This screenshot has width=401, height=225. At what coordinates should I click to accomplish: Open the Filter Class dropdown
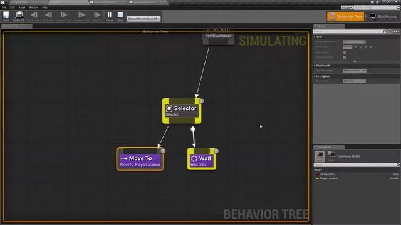click(348, 47)
